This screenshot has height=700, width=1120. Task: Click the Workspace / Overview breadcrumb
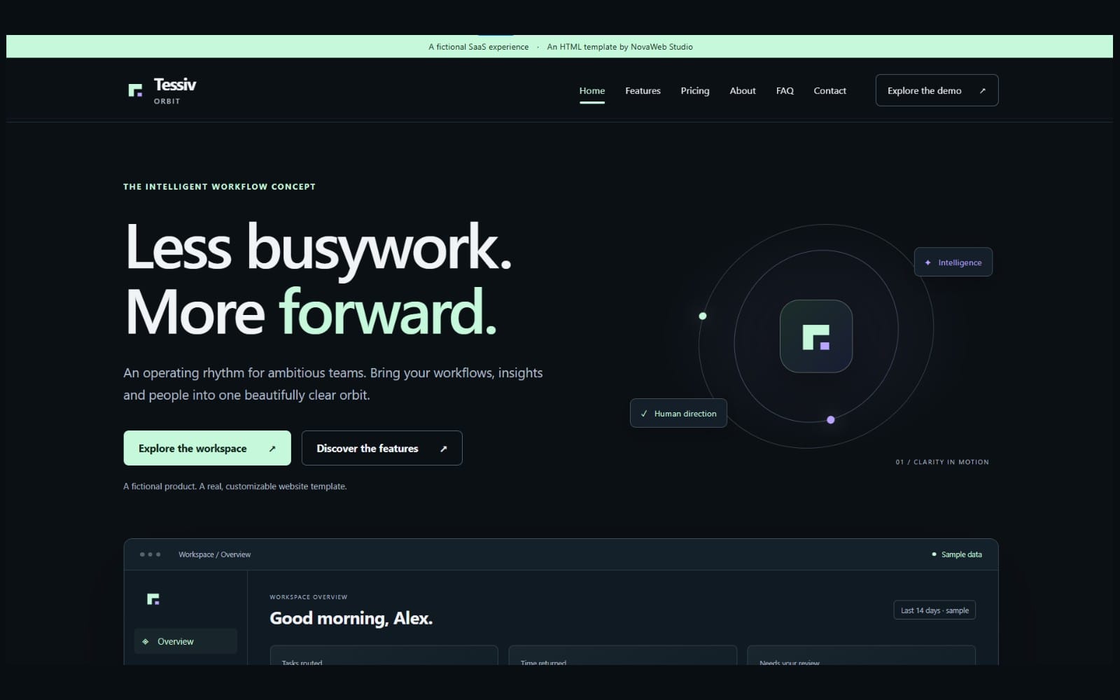(214, 554)
